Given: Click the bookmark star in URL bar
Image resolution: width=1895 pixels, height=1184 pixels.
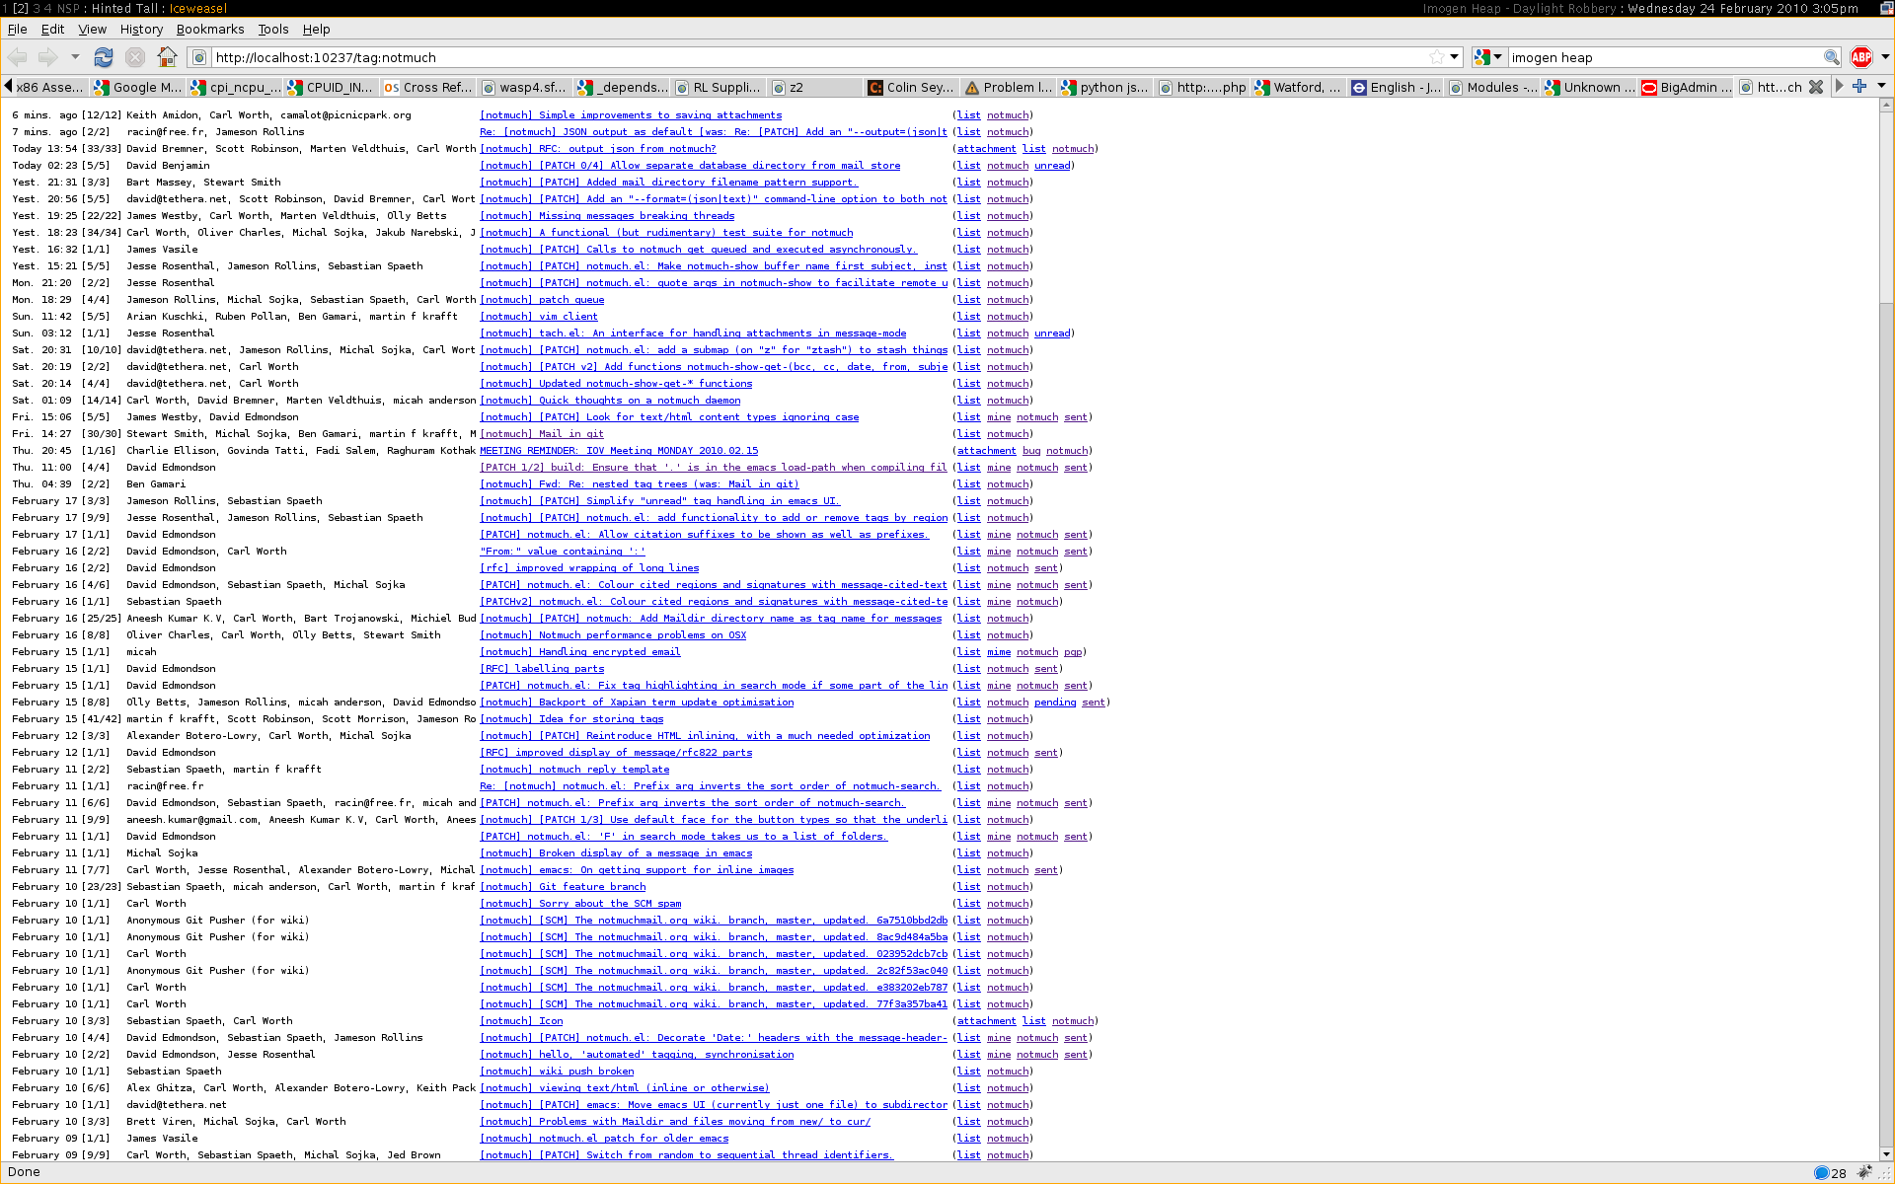Looking at the screenshot, I should pyautogui.click(x=1437, y=57).
